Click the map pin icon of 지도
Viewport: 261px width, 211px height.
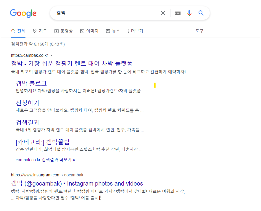tap(35, 31)
